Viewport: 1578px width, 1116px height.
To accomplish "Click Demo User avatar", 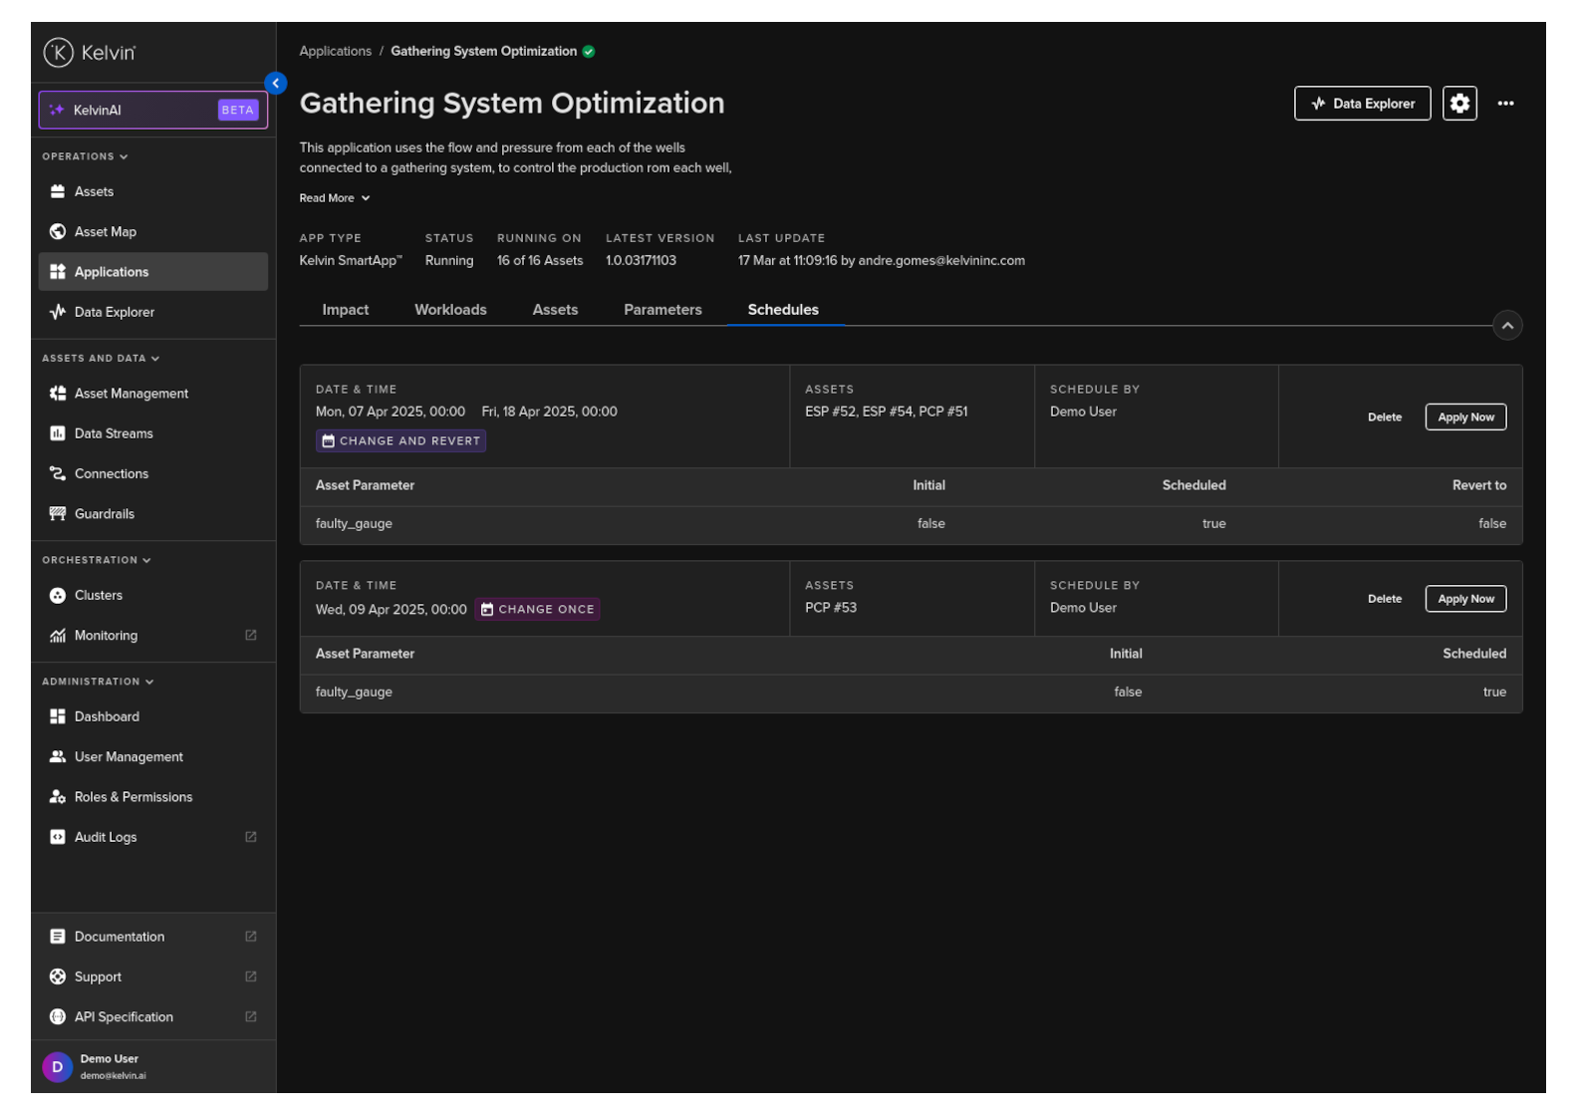I will pyautogui.click(x=57, y=1066).
